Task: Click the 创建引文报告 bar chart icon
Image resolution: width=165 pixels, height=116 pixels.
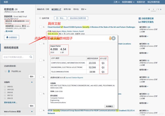Action: (140, 22)
